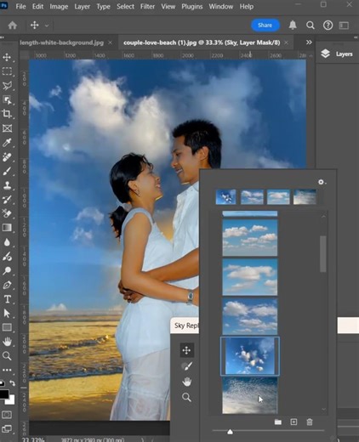Screen dimensions: 359x442
Task: Select the History Brush tool
Action: tap(7, 200)
